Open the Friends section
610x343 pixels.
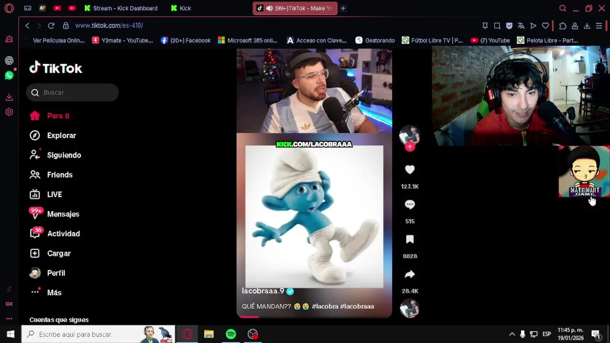point(51,175)
